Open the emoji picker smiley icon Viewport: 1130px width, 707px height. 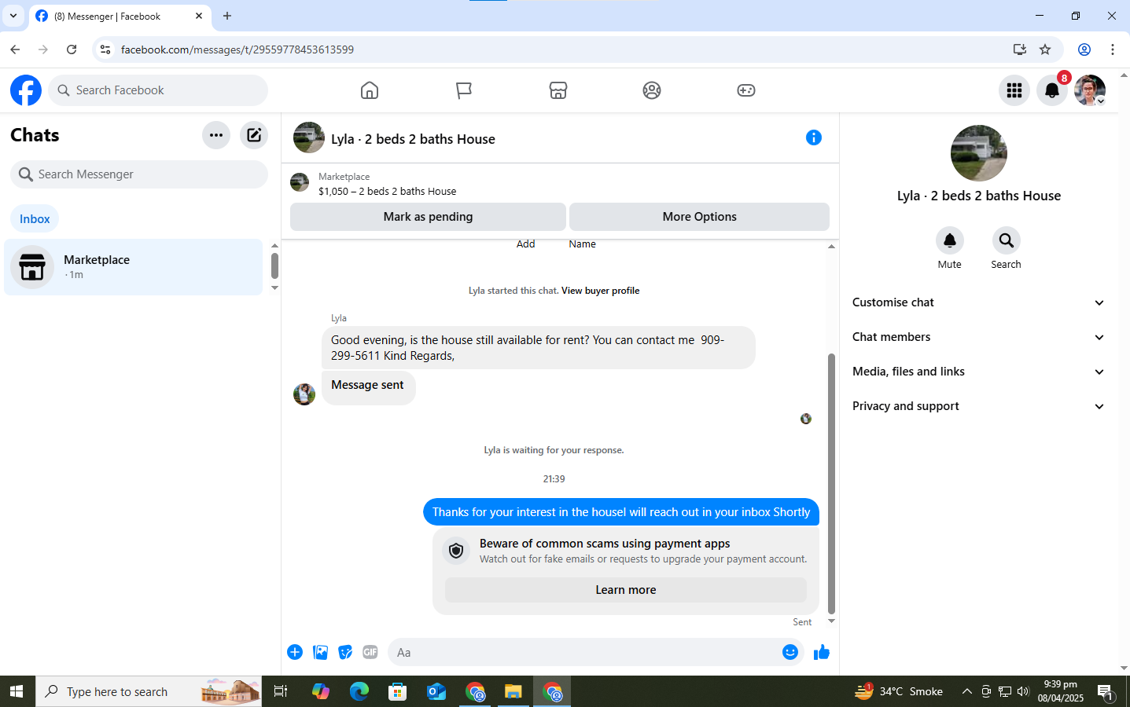[x=790, y=652]
